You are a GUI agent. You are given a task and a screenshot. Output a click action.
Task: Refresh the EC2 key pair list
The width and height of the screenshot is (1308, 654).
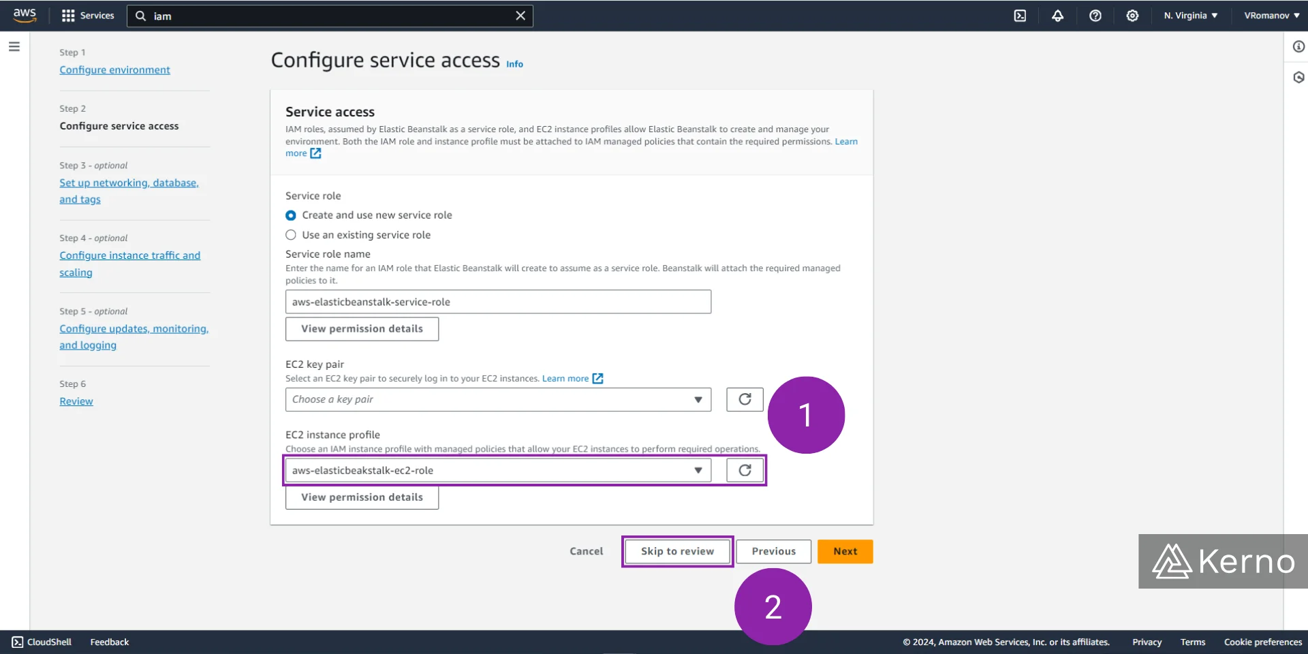pyautogui.click(x=745, y=399)
